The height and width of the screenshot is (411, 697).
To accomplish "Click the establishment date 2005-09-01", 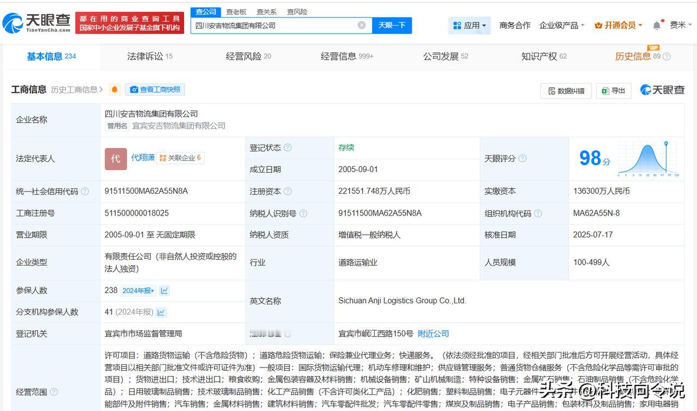I will pos(358,169).
